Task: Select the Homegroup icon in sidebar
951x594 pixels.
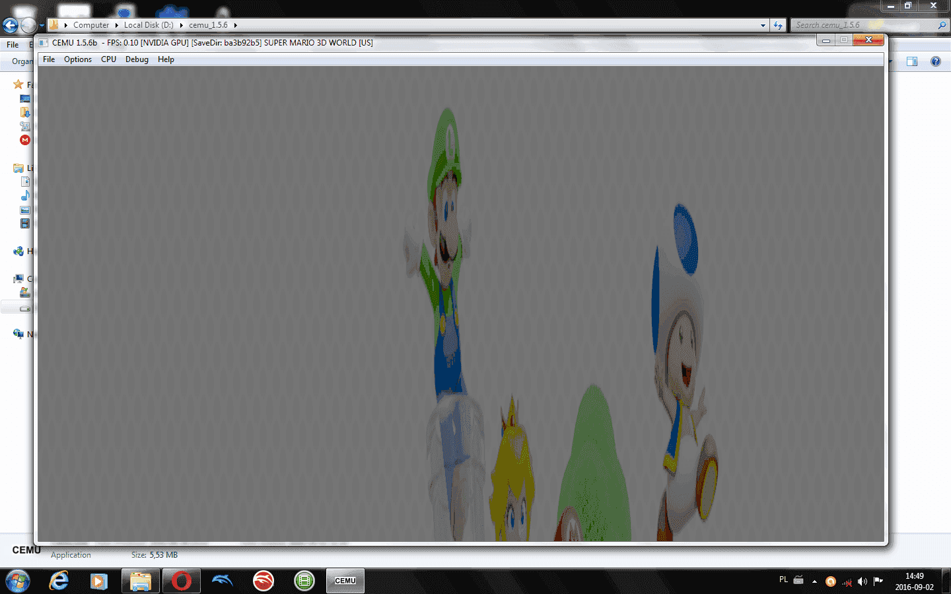Action: 18,251
